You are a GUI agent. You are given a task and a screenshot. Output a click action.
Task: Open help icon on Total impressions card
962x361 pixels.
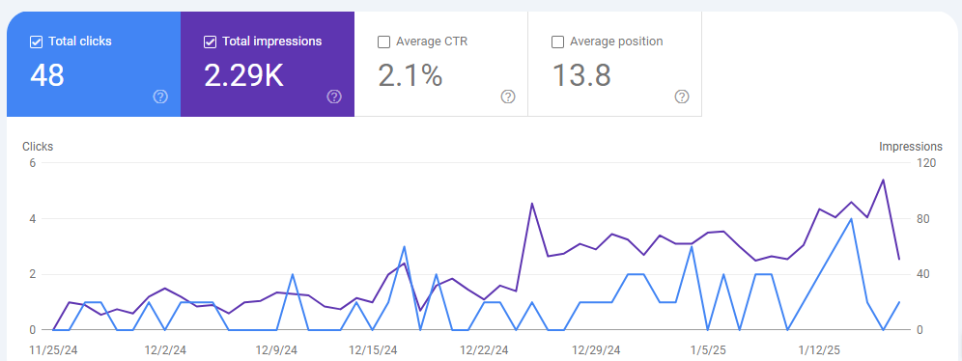click(334, 97)
